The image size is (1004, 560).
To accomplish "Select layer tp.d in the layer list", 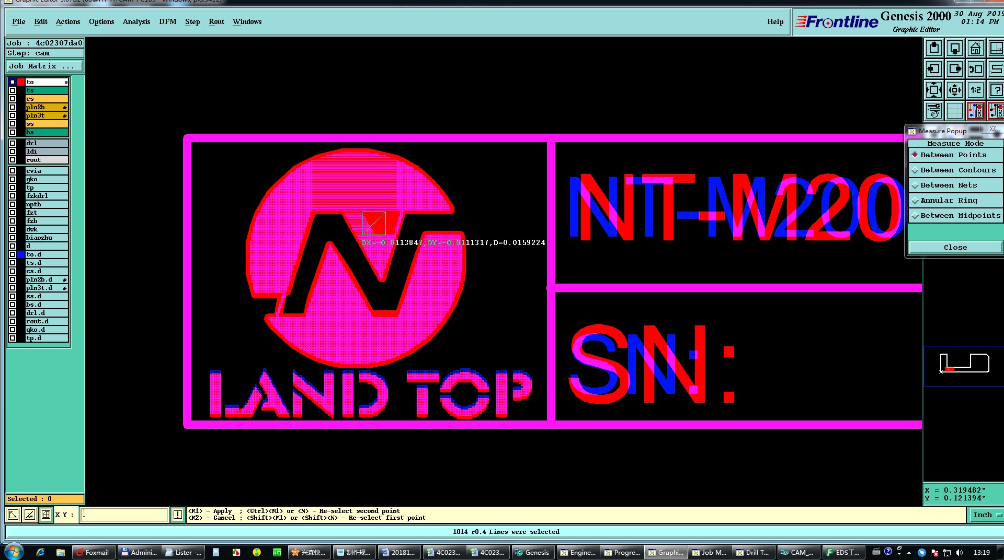I will click(47, 338).
